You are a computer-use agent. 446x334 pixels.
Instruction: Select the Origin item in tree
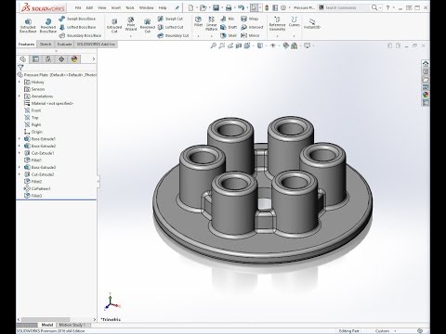pyautogui.click(x=33, y=132)
